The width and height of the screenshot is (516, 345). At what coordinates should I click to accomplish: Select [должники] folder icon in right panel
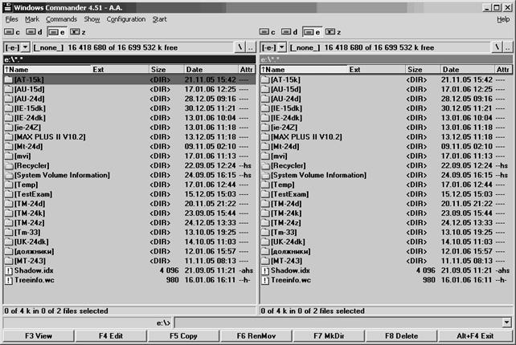pos(265,251)
